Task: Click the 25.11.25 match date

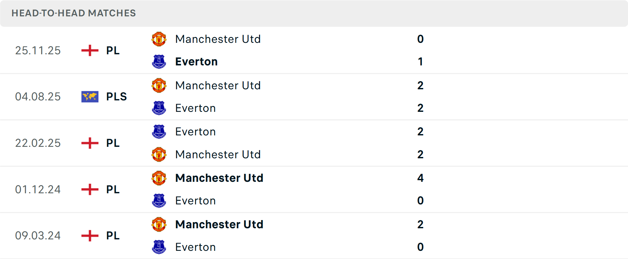Action: coord(38,50)
